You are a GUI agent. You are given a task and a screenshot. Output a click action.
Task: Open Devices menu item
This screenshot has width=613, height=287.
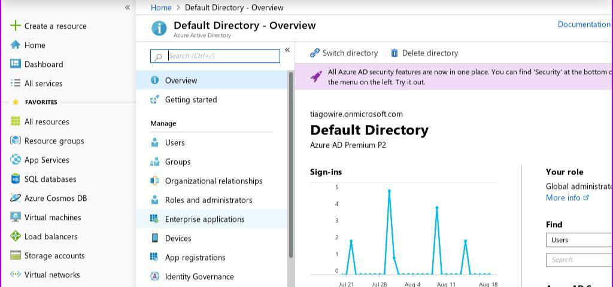pos(211,238)
